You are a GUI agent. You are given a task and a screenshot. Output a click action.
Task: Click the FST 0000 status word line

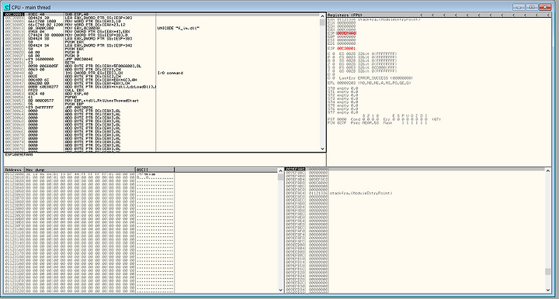pos(384,119)
